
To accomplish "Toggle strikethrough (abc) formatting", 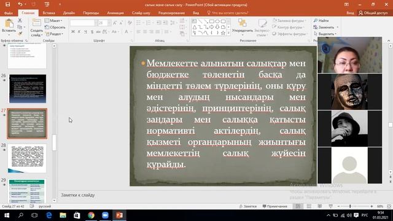I will pyautogui.click(x=98, y=31).
